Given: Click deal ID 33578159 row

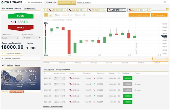Looking at the screenshot, I should point(106,84).
